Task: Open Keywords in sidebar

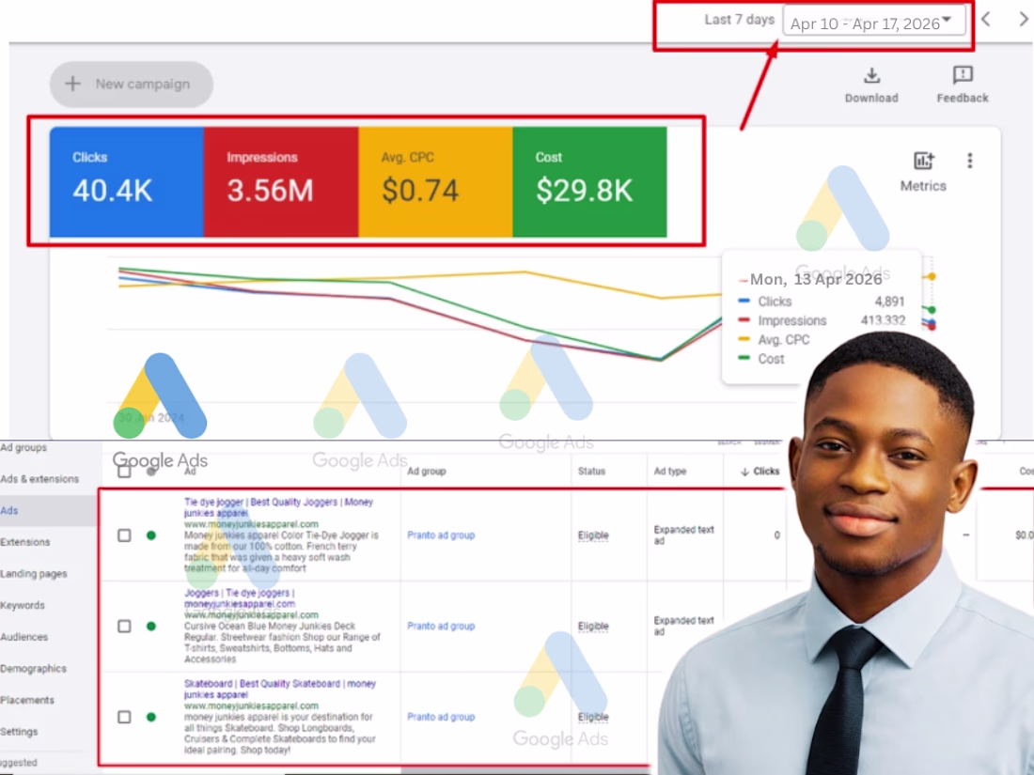Action: (23, 606)
